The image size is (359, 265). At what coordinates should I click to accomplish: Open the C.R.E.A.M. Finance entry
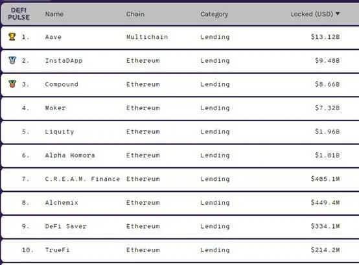point(82,179)
